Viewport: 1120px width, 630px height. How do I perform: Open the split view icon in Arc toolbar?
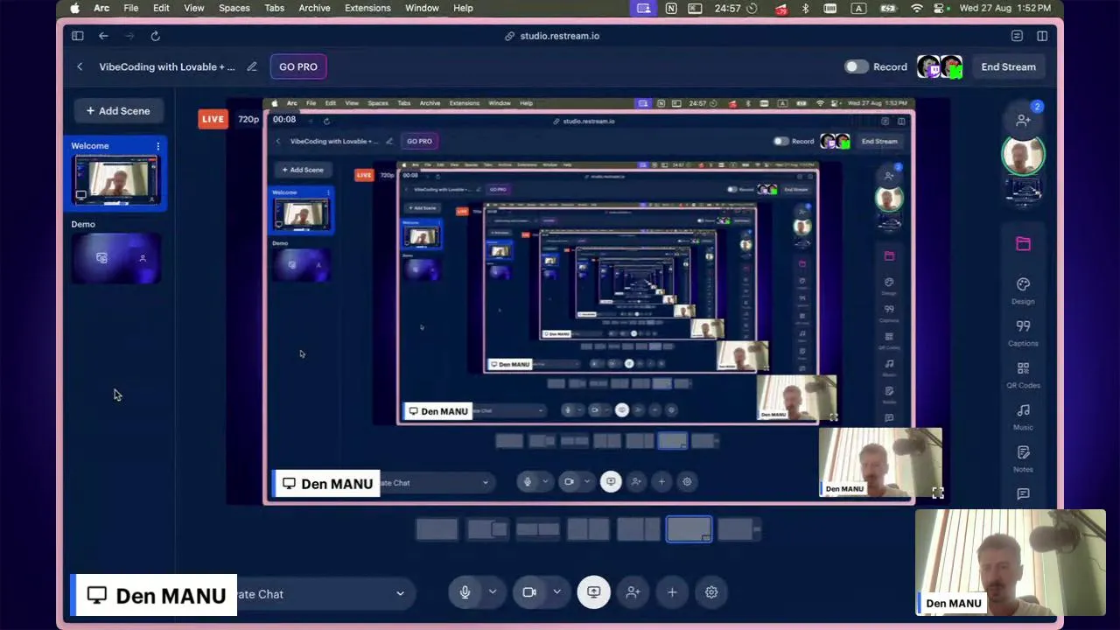coord(1042,36)
